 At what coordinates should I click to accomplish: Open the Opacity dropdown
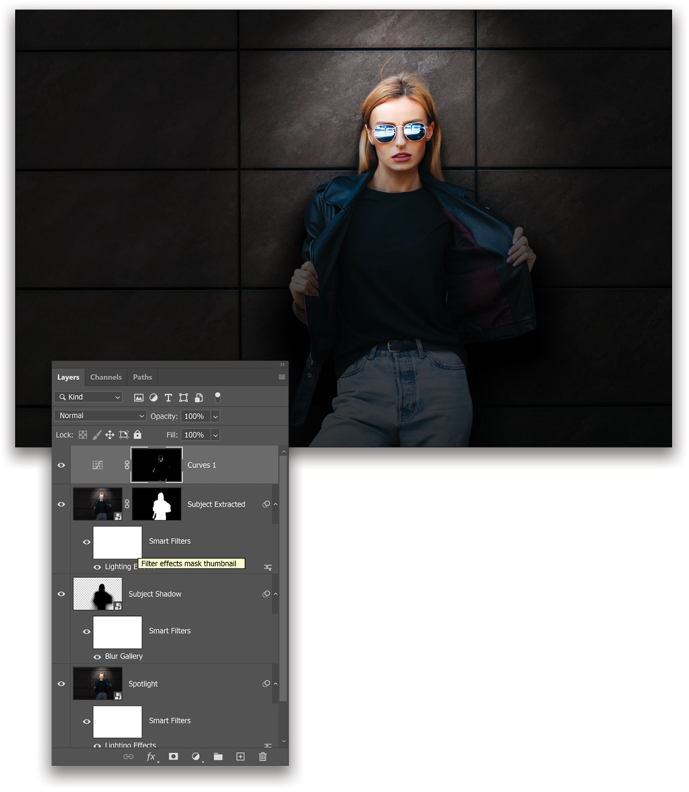pos(214,416)
